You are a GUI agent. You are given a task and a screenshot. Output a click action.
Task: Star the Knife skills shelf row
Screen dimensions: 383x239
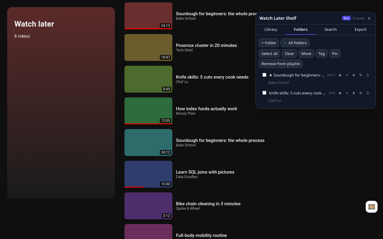[340, 93]
